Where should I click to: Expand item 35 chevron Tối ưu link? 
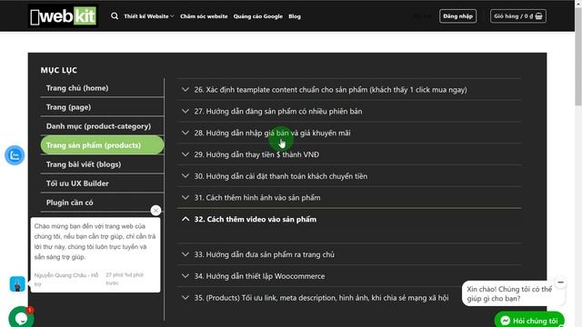pyautogui.click(x=186, y=297)
